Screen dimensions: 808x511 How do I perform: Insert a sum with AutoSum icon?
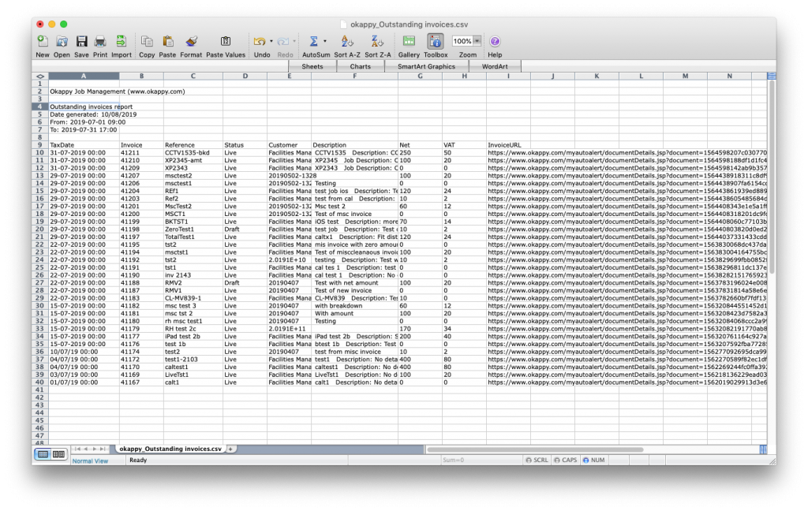point(313,42)
